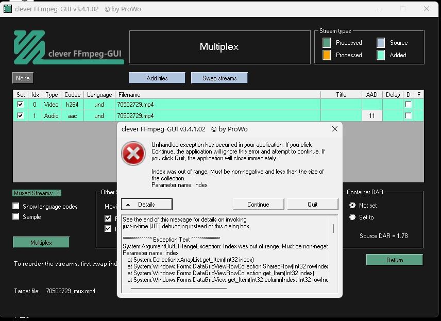Click the target file name 70502729_mux.mp4
The image size is (441, 321).
click(x=71, y=291)
